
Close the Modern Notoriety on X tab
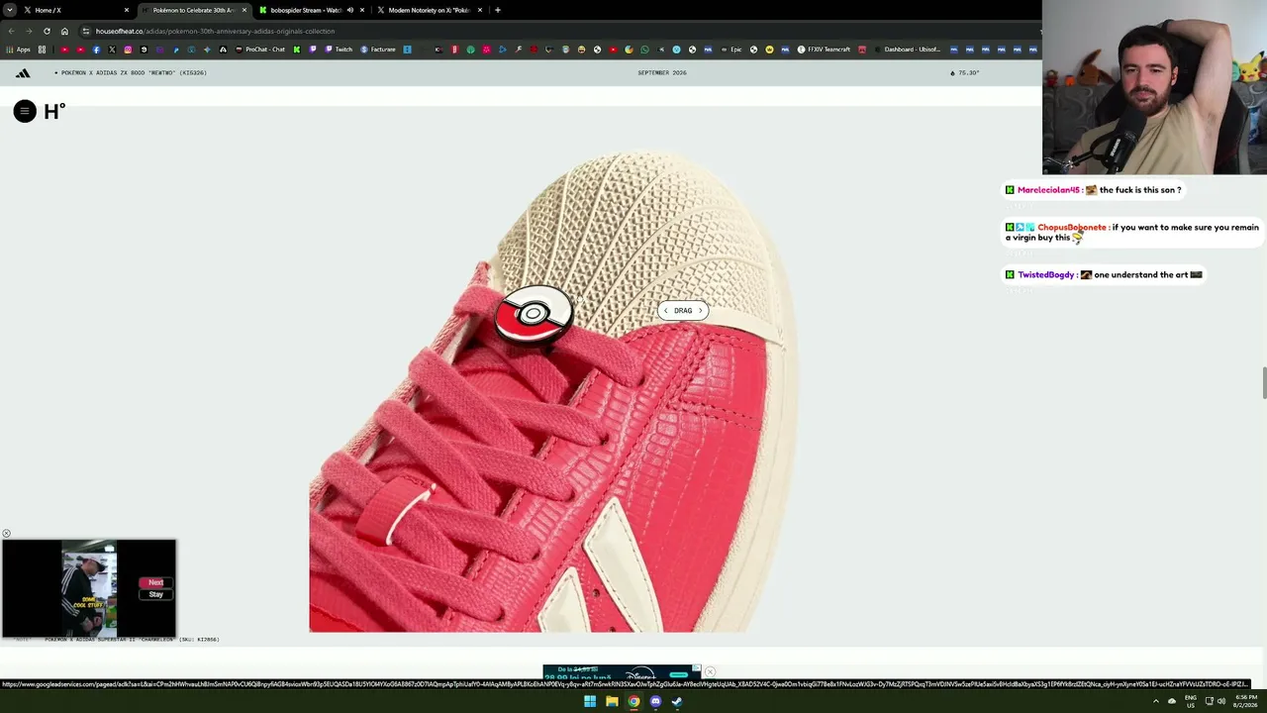point(480,10)
